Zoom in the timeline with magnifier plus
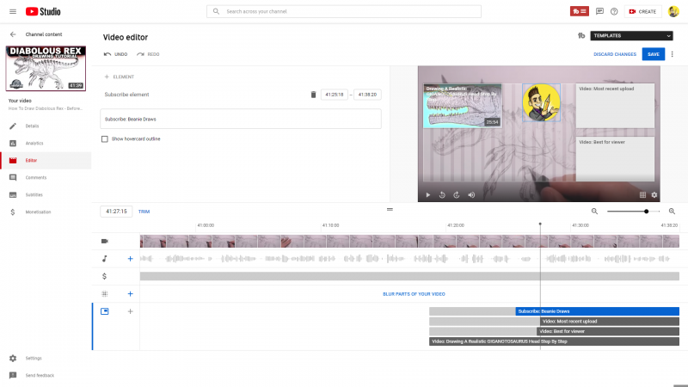Image resolution: width=688 pixels, height=387 pixels. tap(672, 211)
